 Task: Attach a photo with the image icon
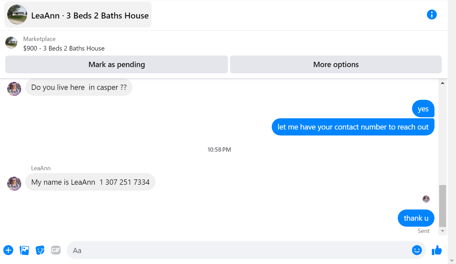click(x=24, y=250)
